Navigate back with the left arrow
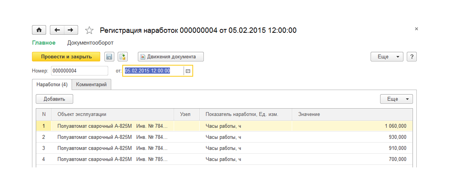 pos(57,30)
